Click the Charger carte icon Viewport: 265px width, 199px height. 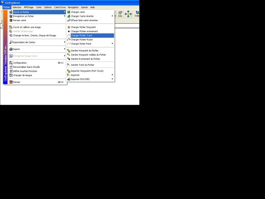(69, 12)
